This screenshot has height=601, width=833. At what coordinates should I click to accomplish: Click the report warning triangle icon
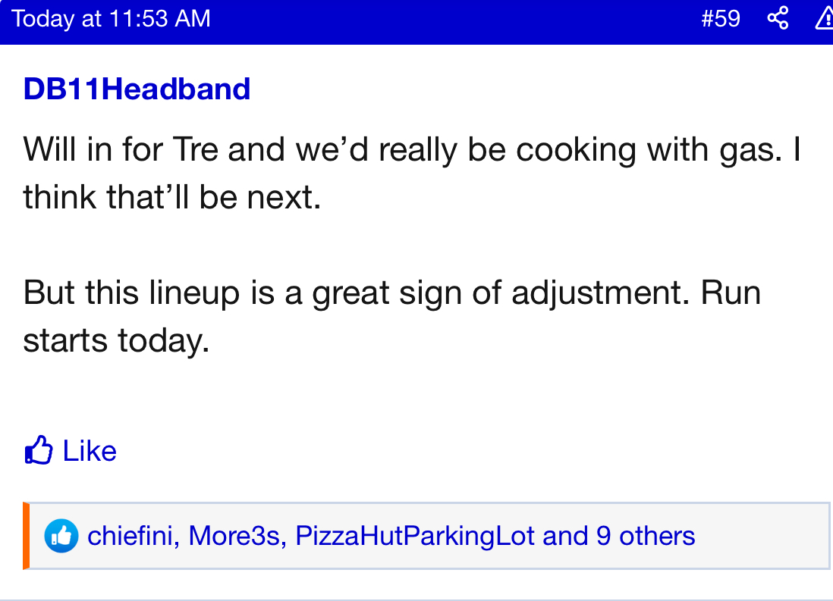tap(825, 19)
